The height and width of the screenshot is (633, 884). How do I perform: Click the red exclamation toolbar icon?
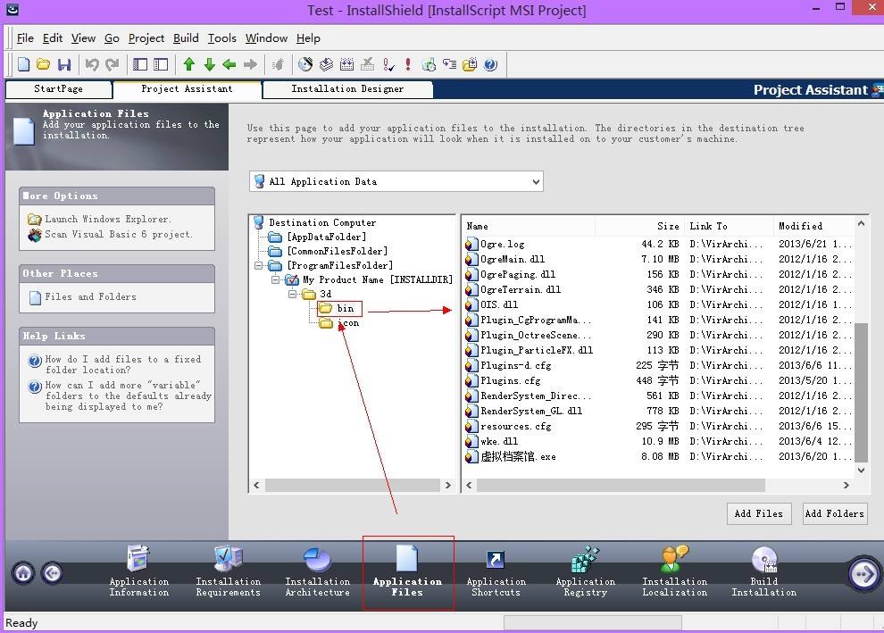[x=407, y=64]
